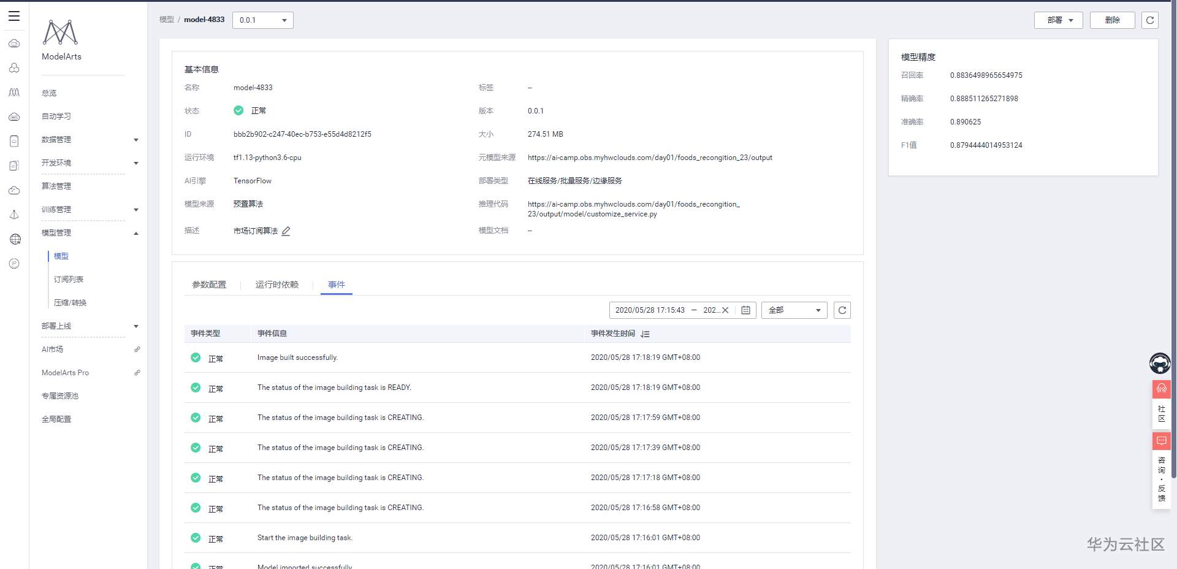Open the 咨询·反馈 feedback widget
The height and width of the screenshot is (569, 1177).
click(x=1161, y=470)
